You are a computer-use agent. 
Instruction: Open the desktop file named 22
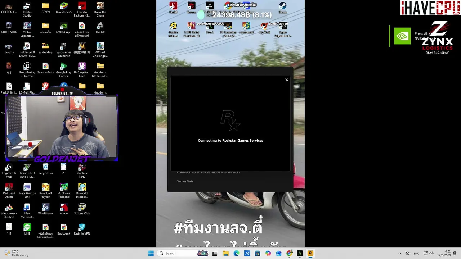click(x=64, y=169)
